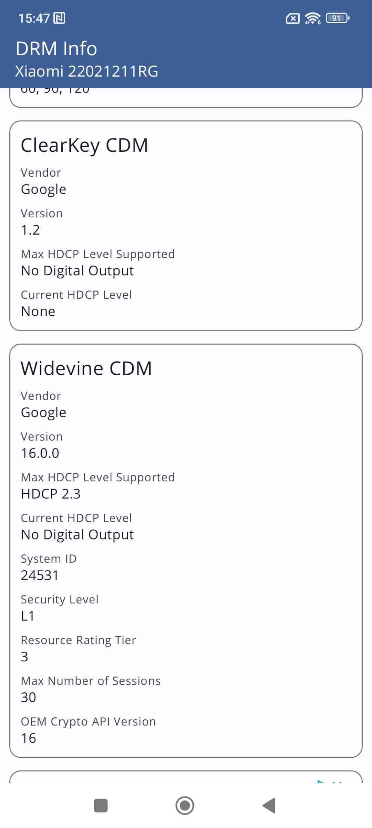The width and height of the screenshot is (372, 828).
Task: Tap the clock showing 15:47
Action: [x=34, y=18]
